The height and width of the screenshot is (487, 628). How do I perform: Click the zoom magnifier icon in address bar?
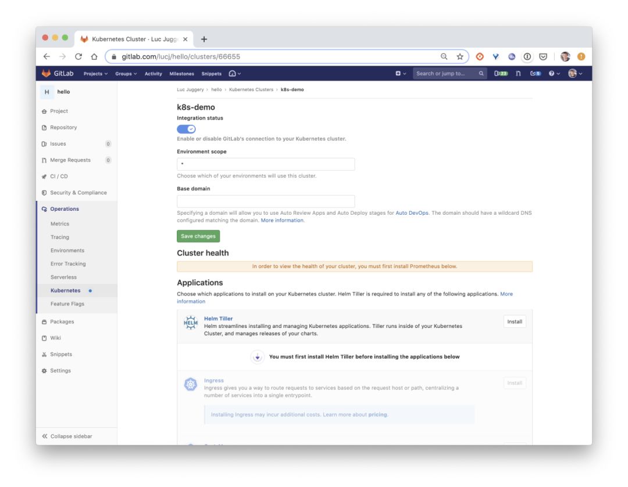(x=444, y=56)
